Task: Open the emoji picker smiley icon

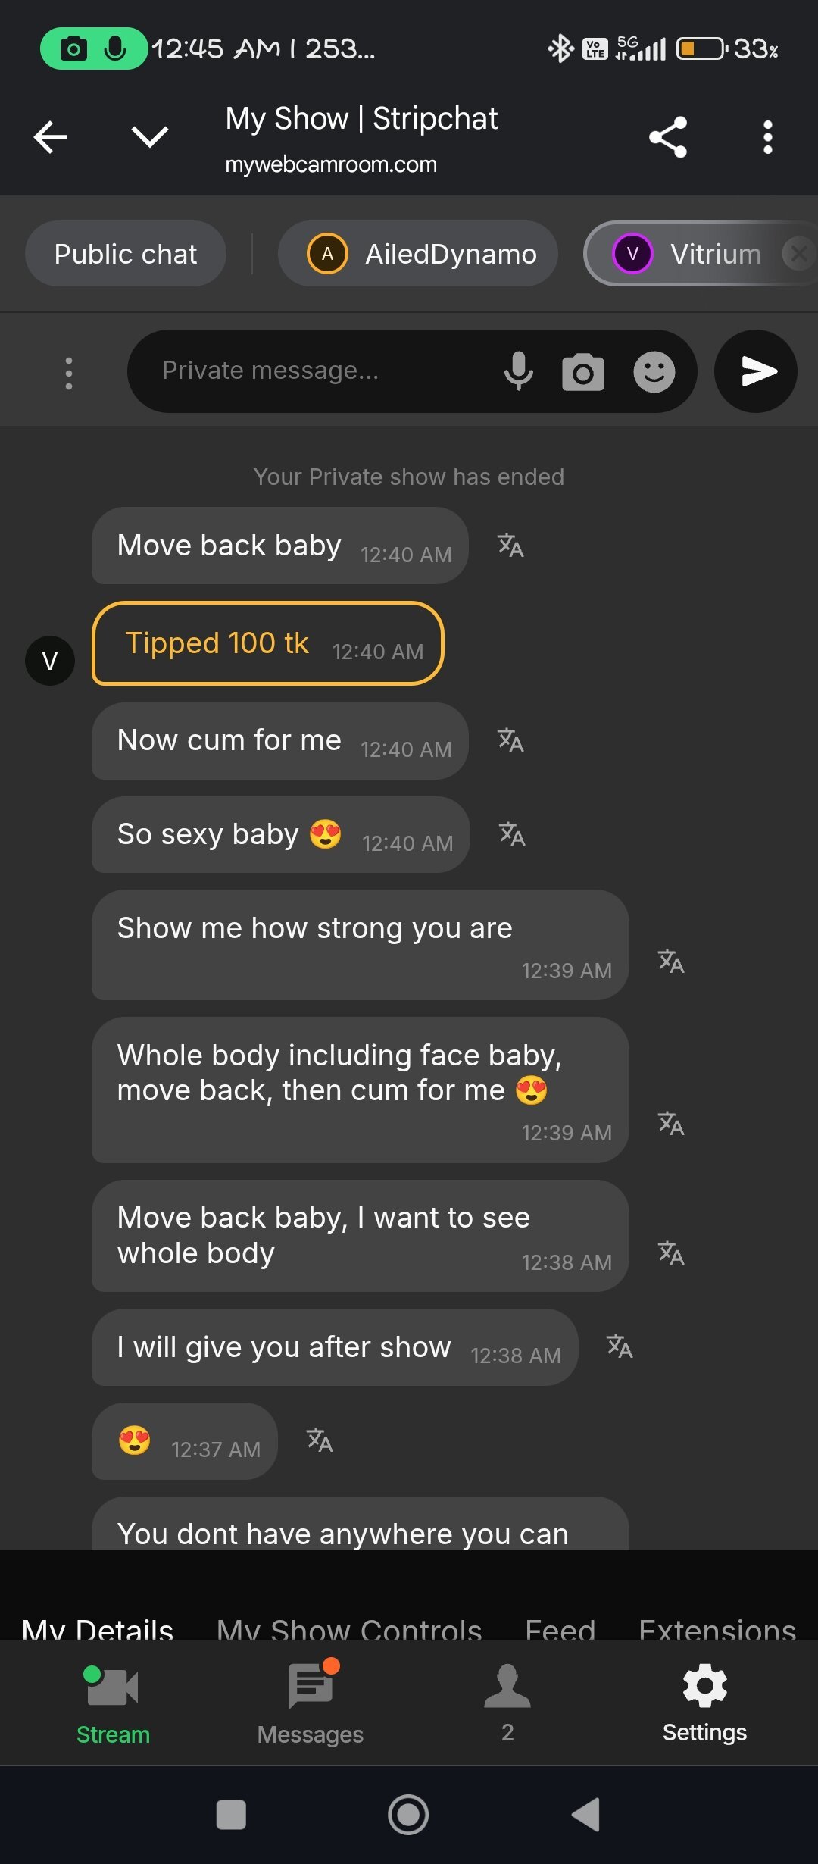Action: (654, 371)
